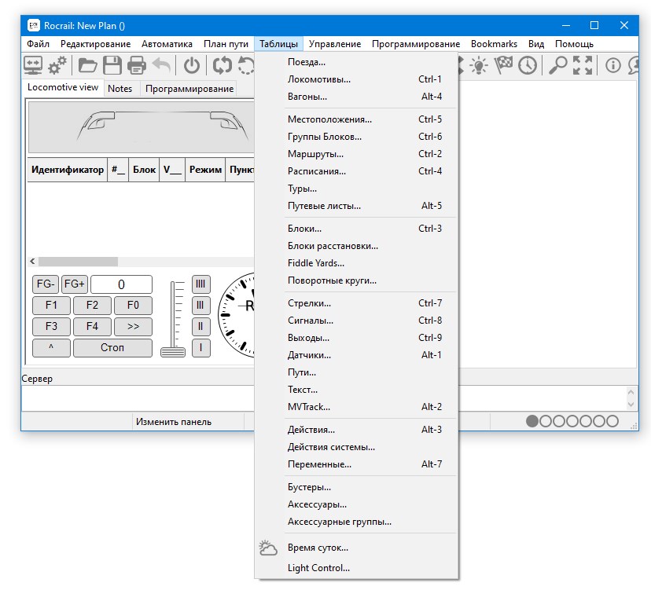Toggle the F1 function button
651x601 pixels.
pyautogui.click(x=51, y=306)
